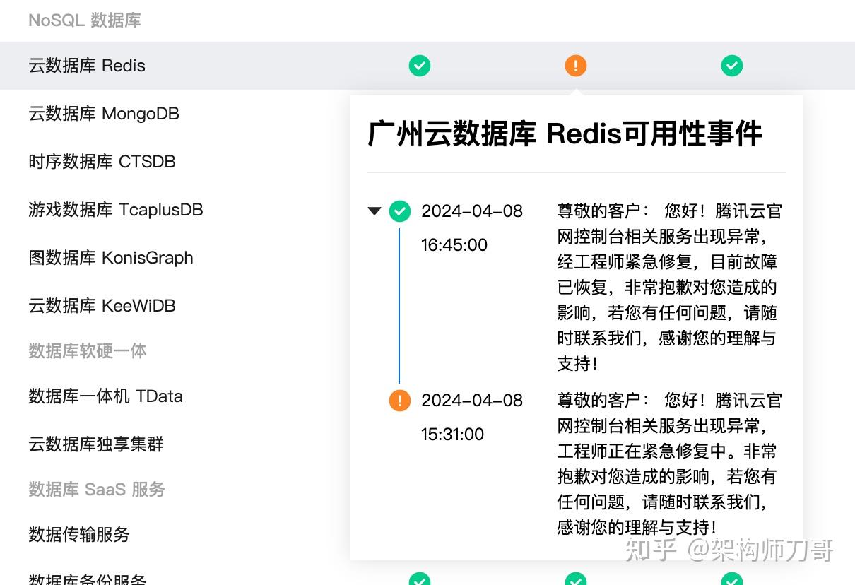The height and width of the screenshot is (585, 855).
Task: Select 云数据库 KeeWiDB row
Action: (x=102, y=306)
